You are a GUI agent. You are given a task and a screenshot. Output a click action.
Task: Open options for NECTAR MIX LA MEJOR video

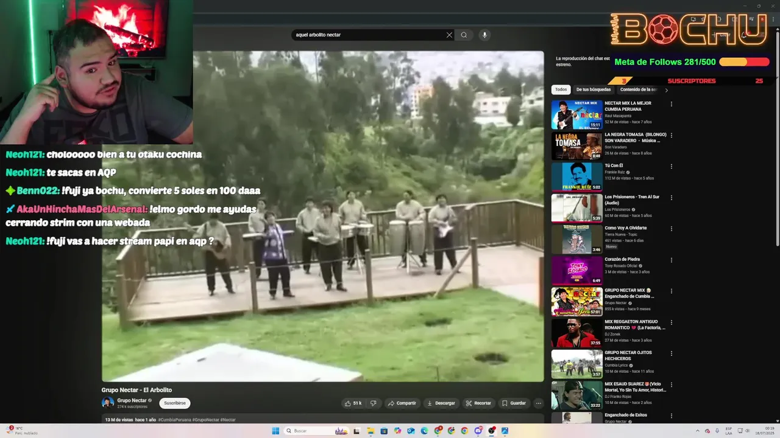pos(672,104)
